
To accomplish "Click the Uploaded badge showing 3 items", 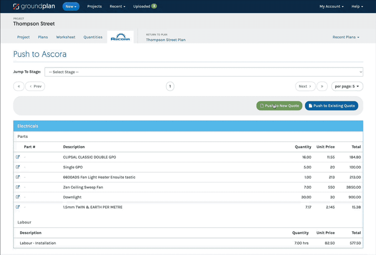I will [x=145, y=6].
